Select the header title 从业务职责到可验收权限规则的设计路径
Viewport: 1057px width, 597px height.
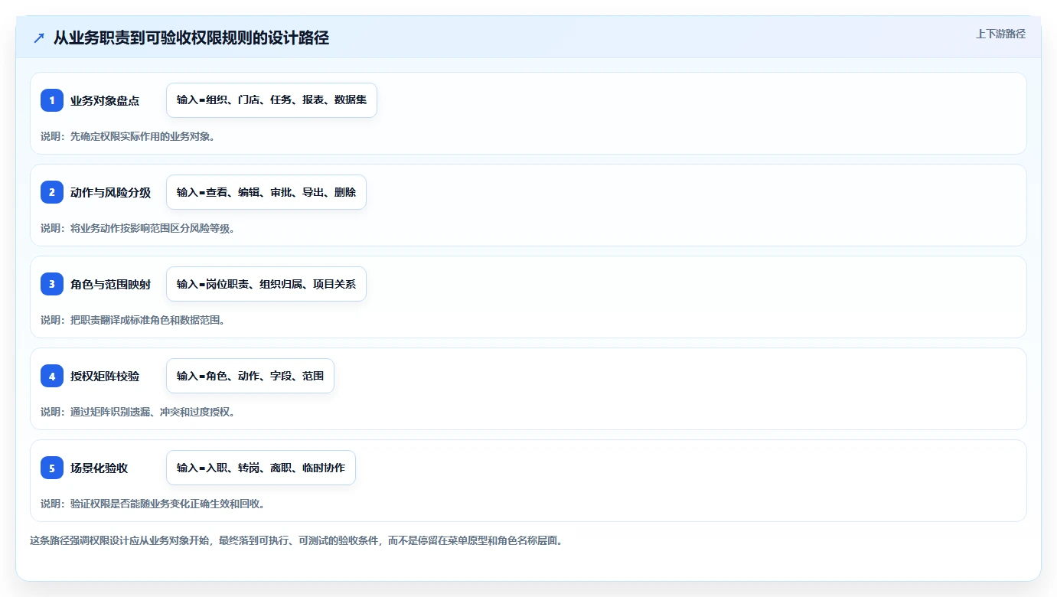coord(191,38)
